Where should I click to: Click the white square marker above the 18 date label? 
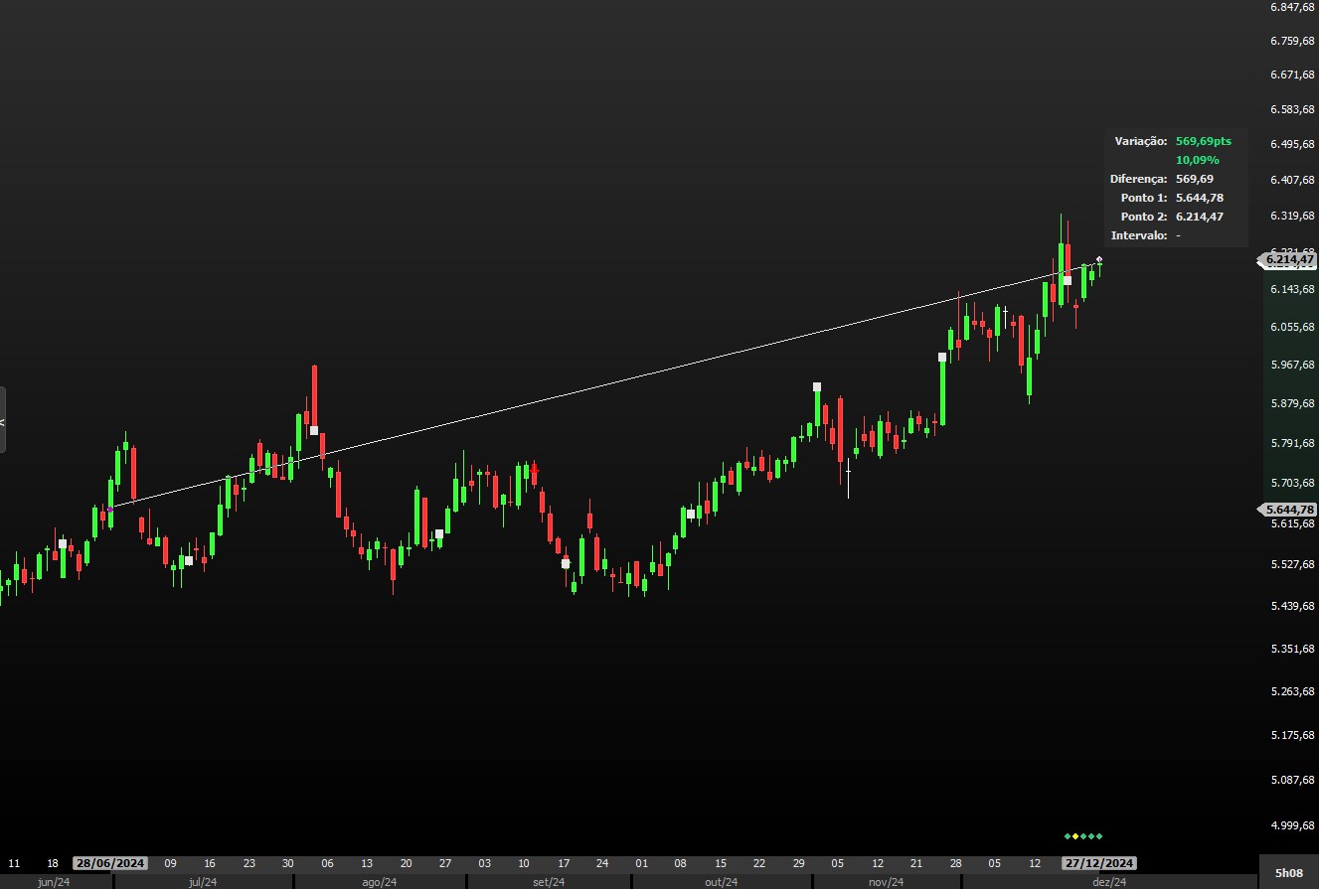click(63, 543)
